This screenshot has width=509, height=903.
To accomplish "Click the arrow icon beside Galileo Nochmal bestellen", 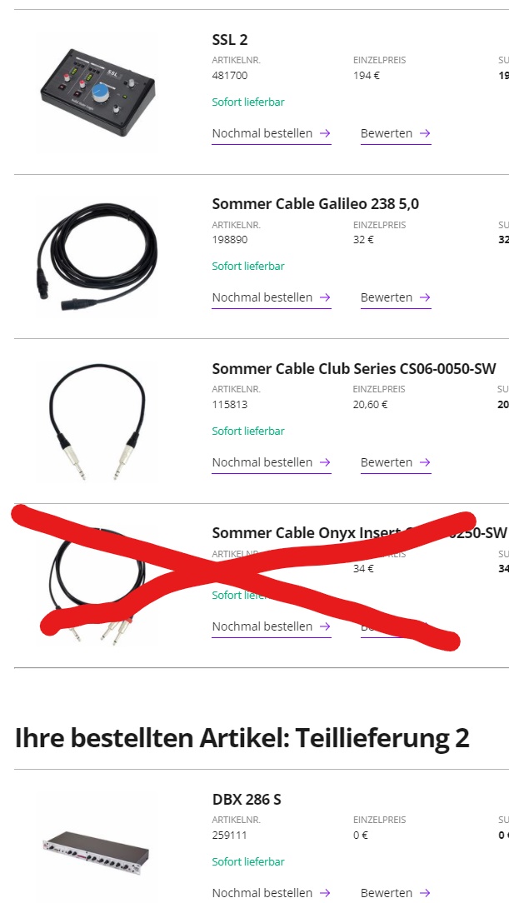I will (x=325, y=297).
